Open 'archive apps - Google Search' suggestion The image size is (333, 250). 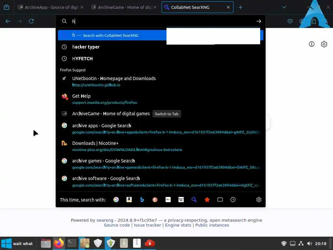coord(160,129)
